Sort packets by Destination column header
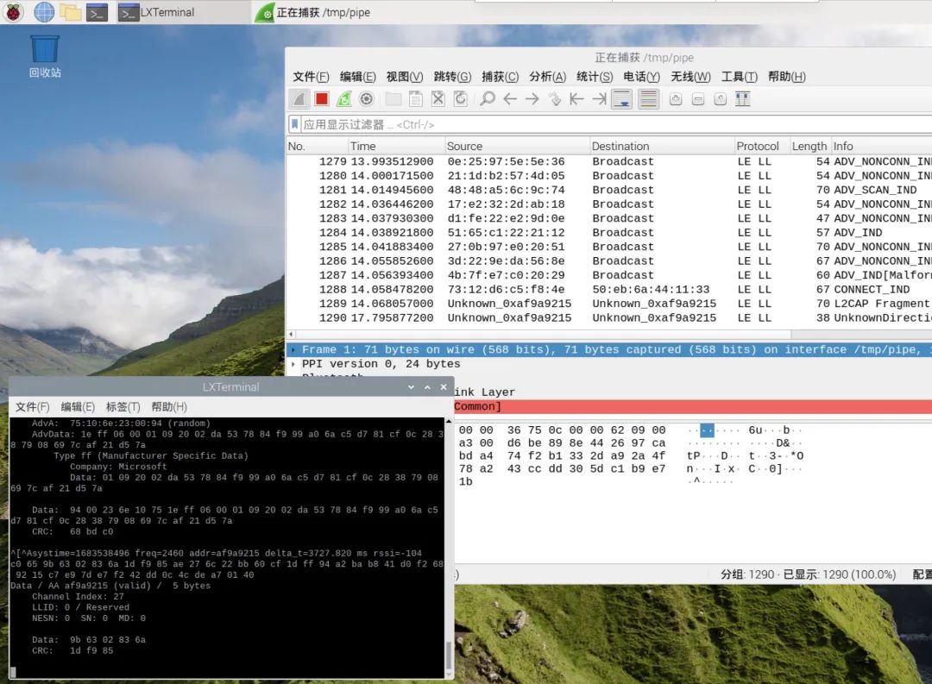 [662, 146]
